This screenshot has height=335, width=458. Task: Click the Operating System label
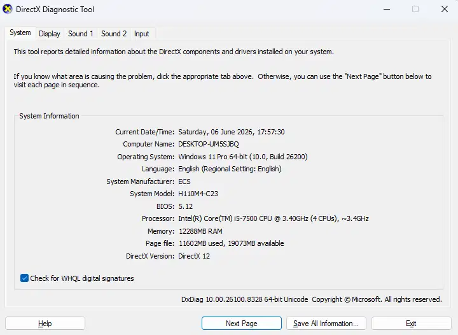coord(146,157)
